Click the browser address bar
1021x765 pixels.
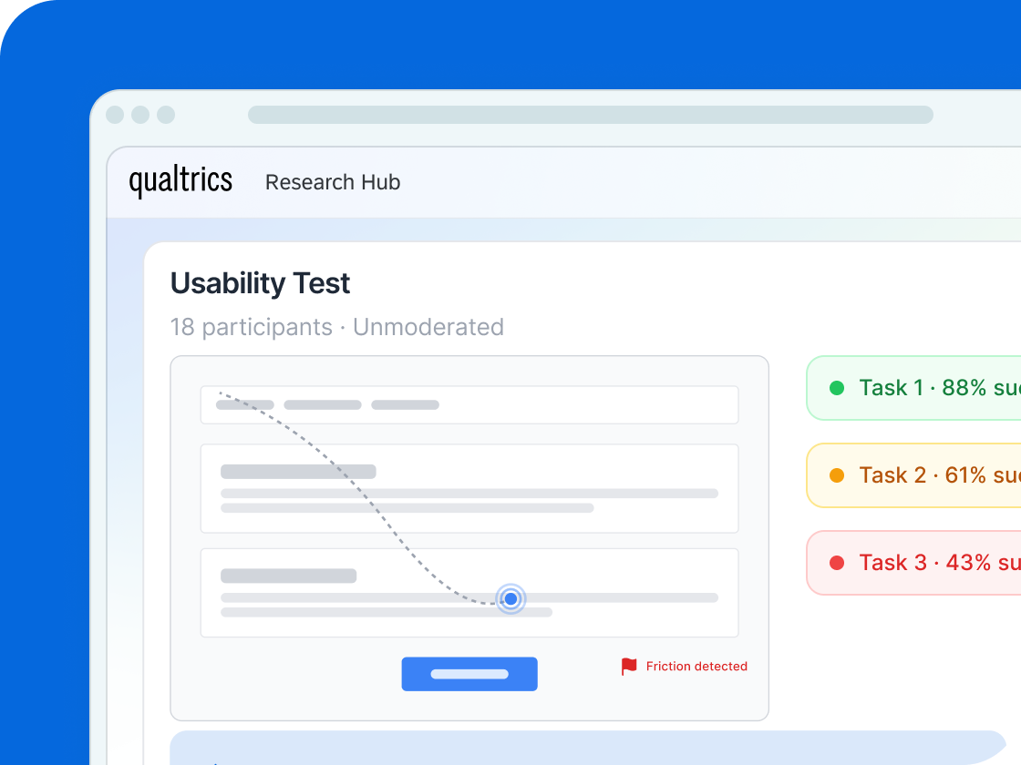pyautogui.click(x=591, y=115)
